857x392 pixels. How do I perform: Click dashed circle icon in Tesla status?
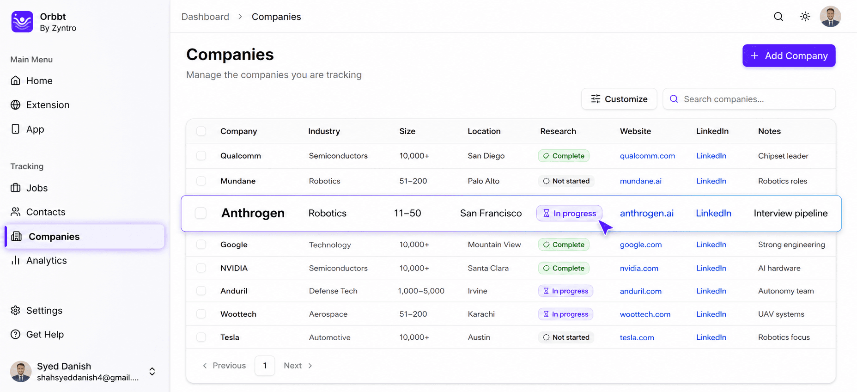pyautogui.click(x=546, y=337)
